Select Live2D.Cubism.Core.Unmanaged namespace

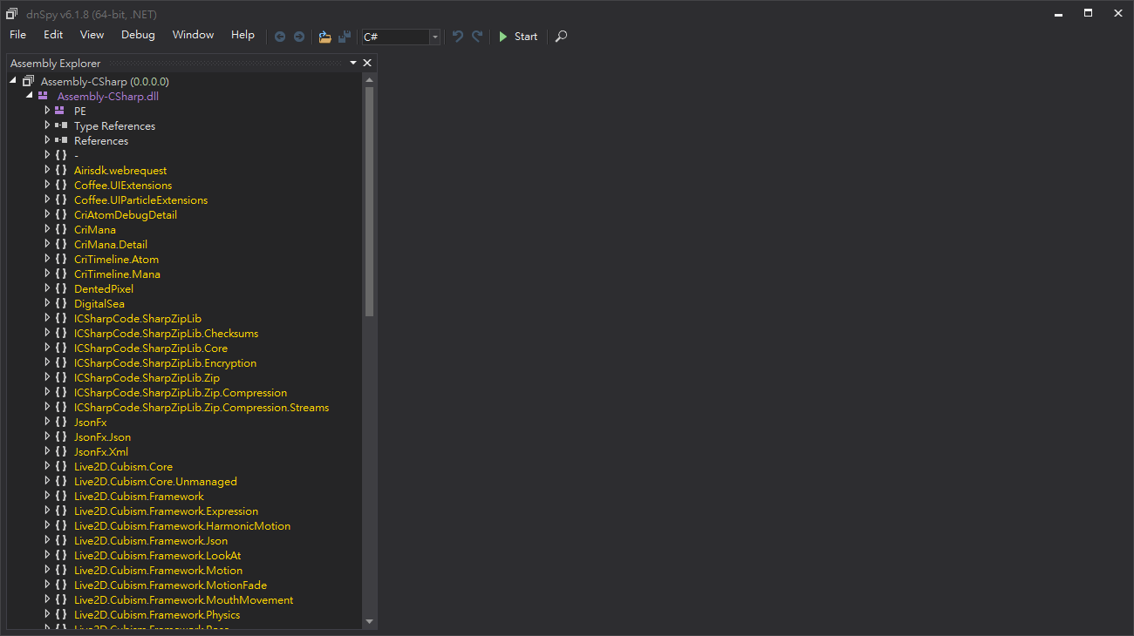click(x=155, y=481)
